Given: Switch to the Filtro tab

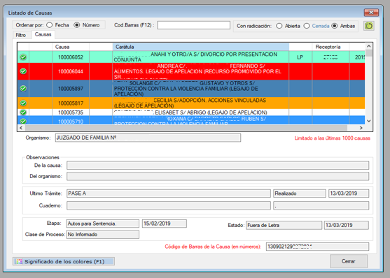Looking at the screenshot, I should tap(21, 35).
